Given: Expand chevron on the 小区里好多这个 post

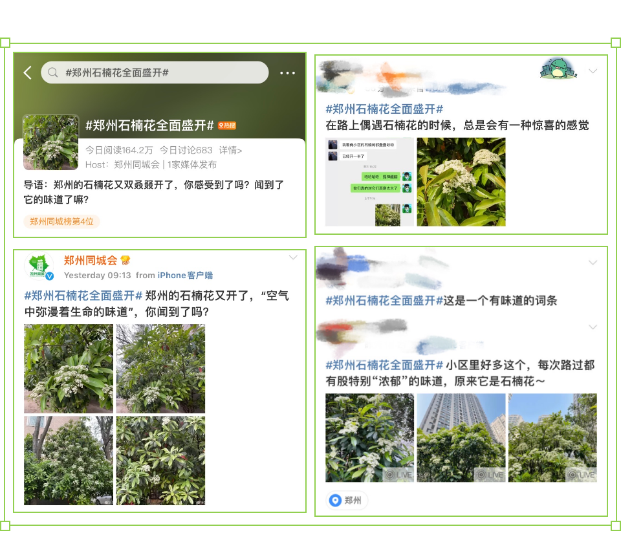Looking at the screenshot, I should [593, 327].
